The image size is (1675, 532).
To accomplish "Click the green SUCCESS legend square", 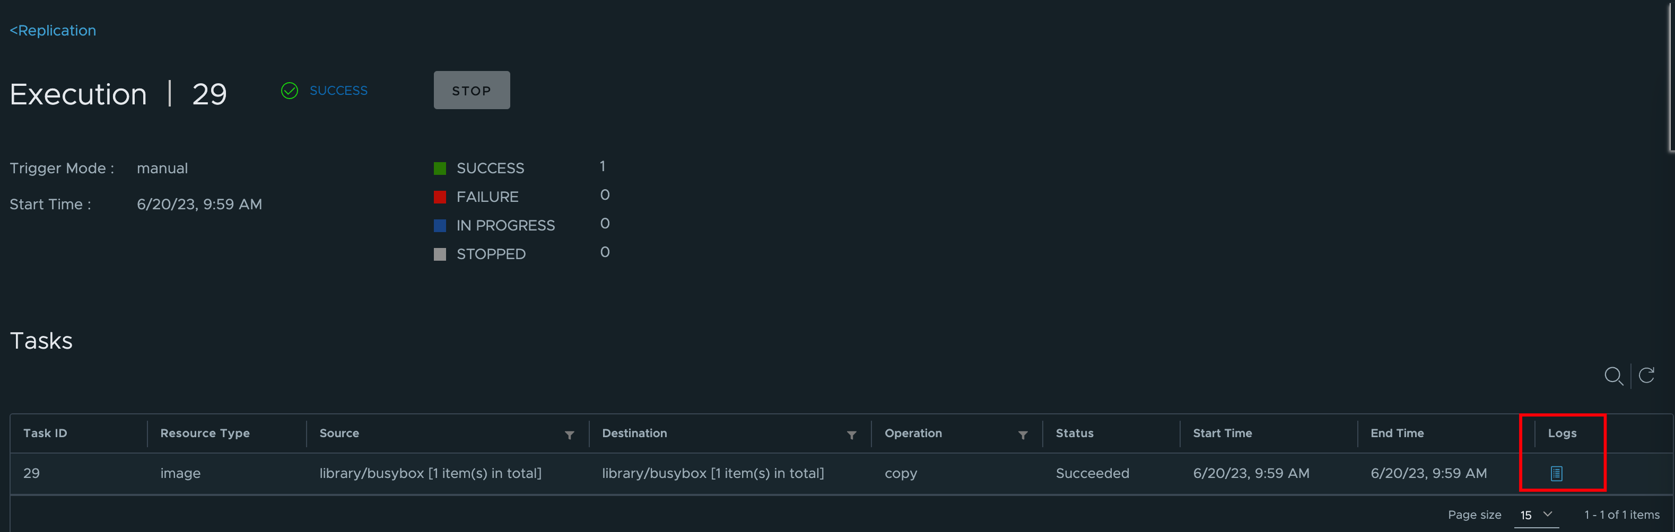I will (440, 167).
